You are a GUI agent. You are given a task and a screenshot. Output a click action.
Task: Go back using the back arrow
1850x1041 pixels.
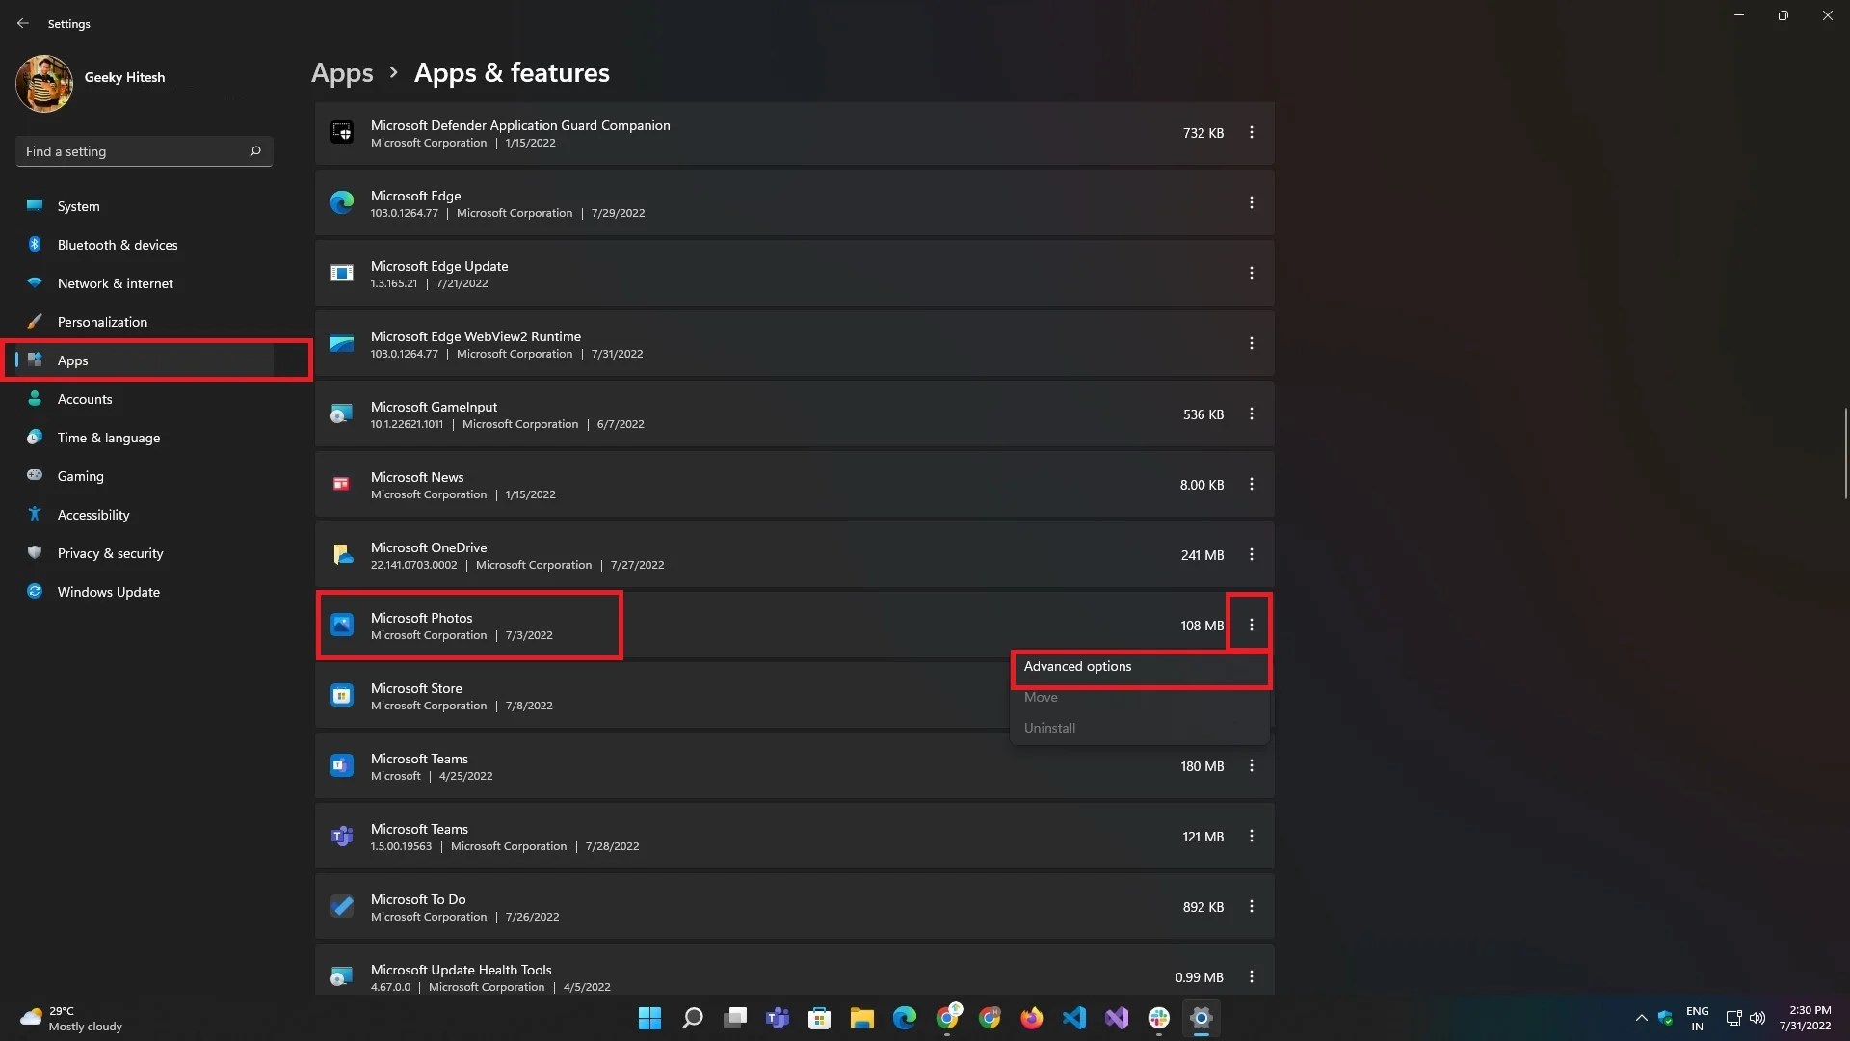[23, 23]
